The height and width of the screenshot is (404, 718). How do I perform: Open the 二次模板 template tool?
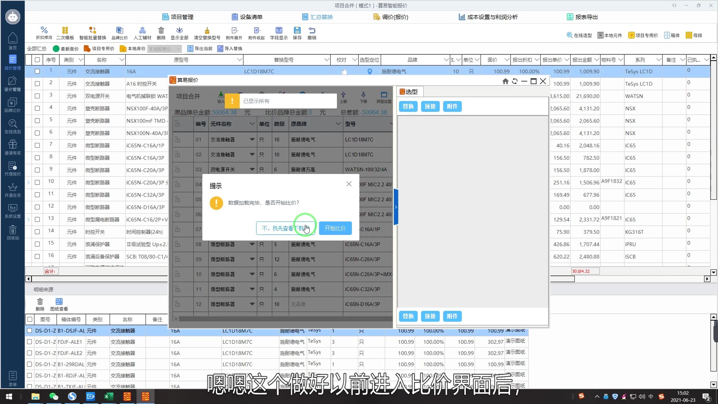65,33
